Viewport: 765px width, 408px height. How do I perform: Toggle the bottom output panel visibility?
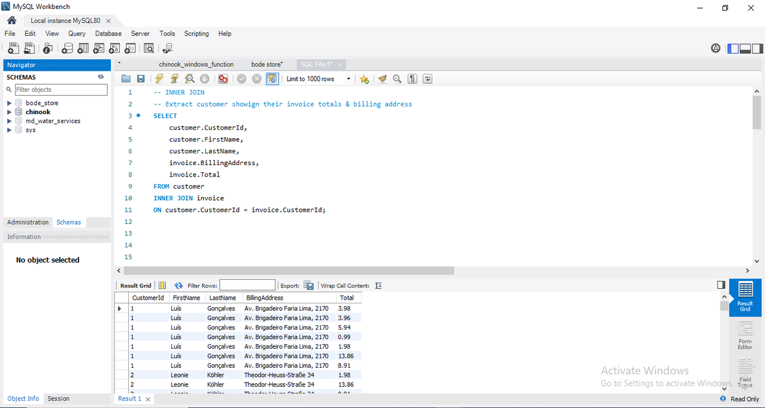click(x=745, y=48)
